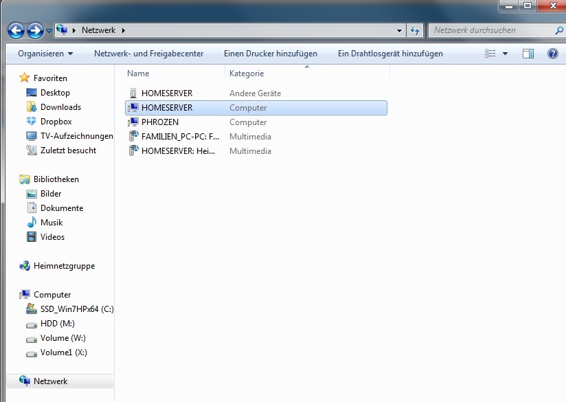
Task: Sort by the Name column header
Action: point(138,74)
